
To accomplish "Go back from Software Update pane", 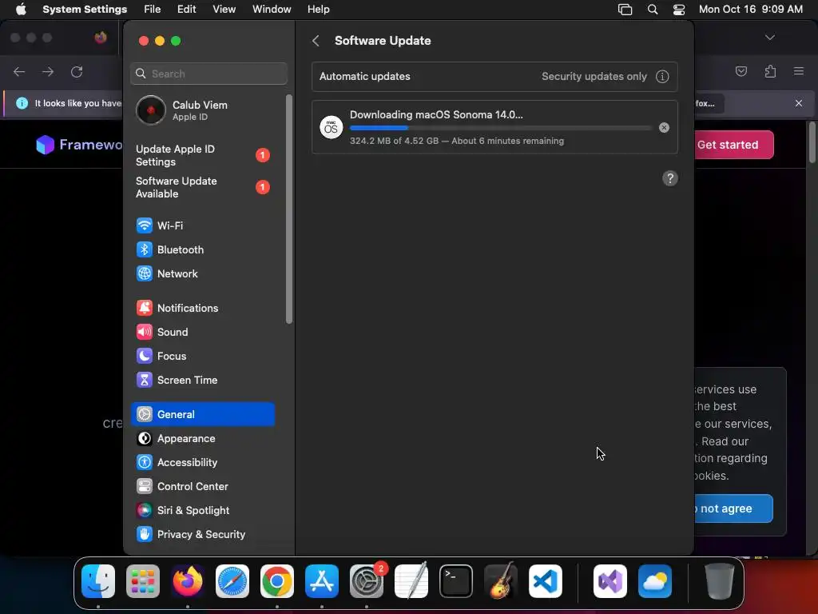I will (x=316, y=41).
